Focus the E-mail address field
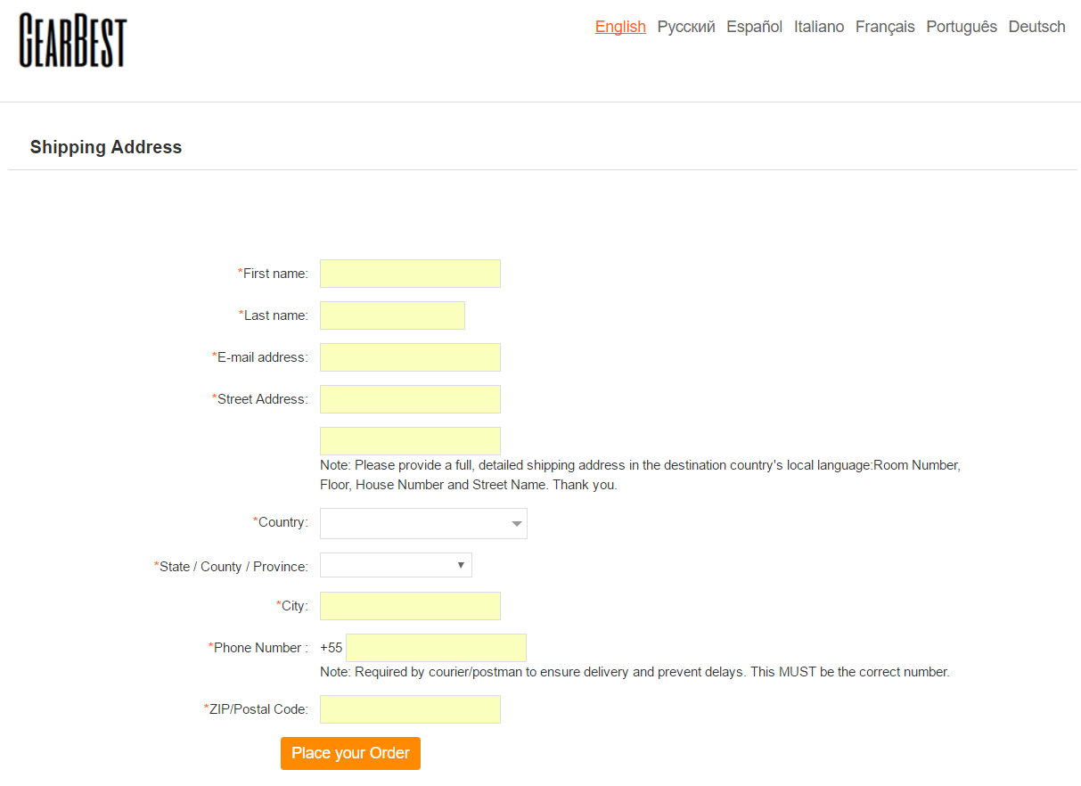The height and width of the screenshot is (786, 1081). (410, 357)
